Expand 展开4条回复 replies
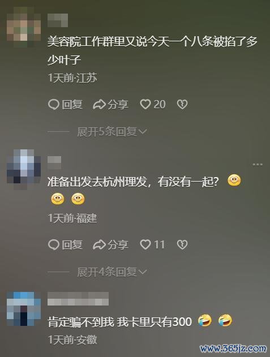 (x=112, y=272)
